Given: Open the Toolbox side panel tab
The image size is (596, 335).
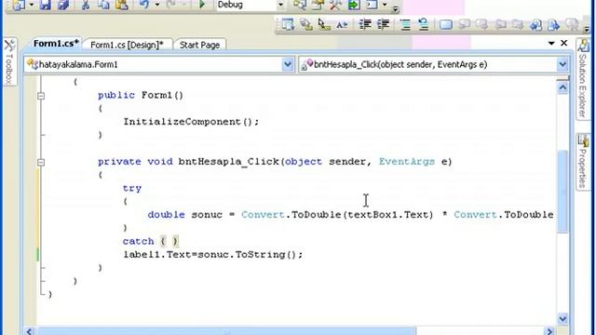Looking at the screenshot, I should coord(9,61).
